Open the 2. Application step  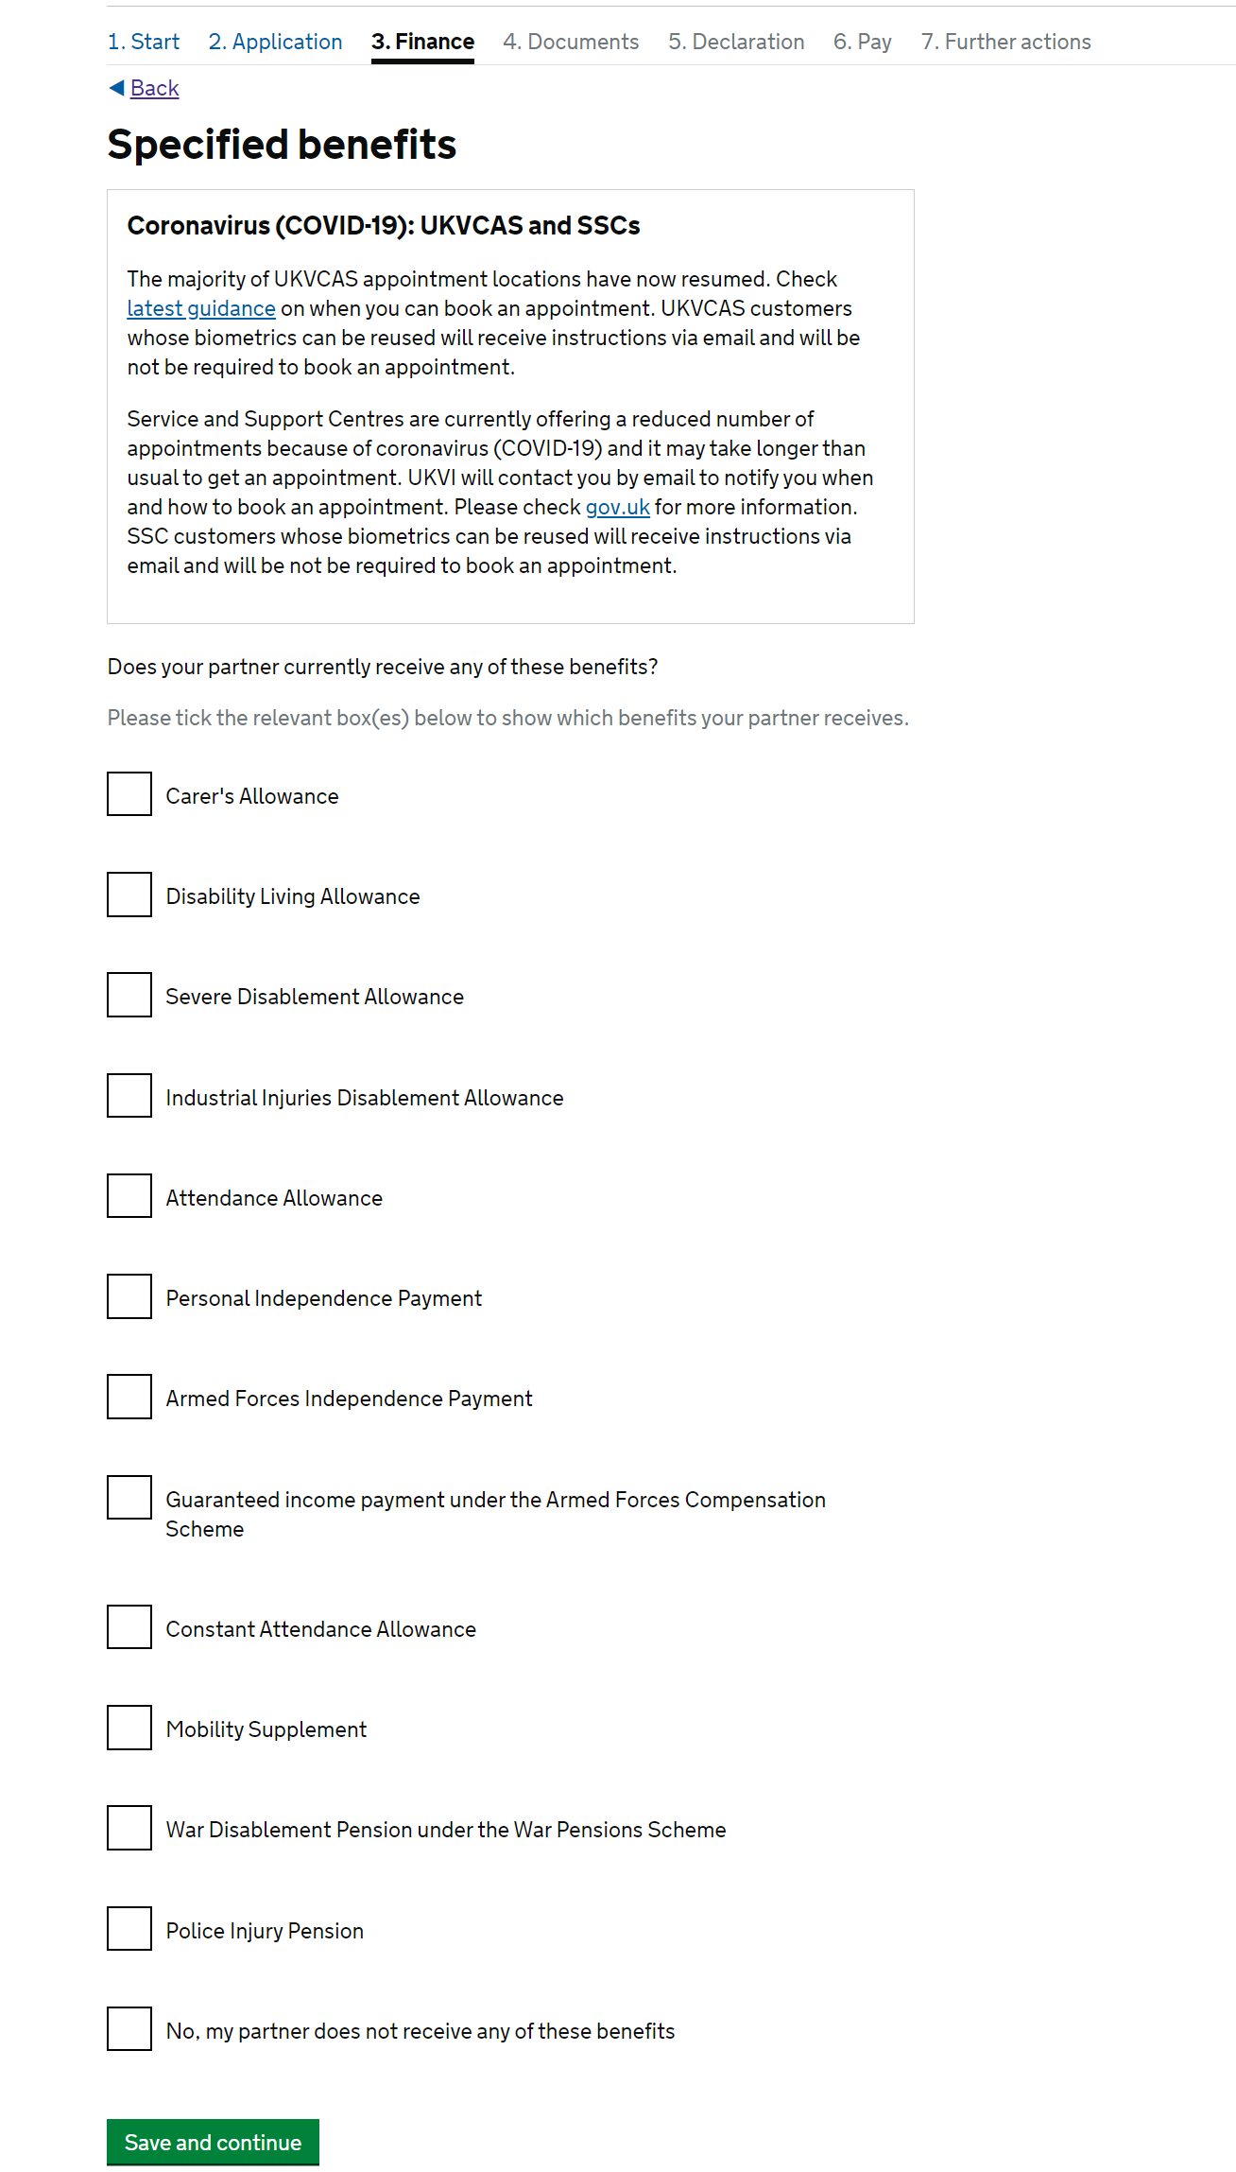pos(275,42)
